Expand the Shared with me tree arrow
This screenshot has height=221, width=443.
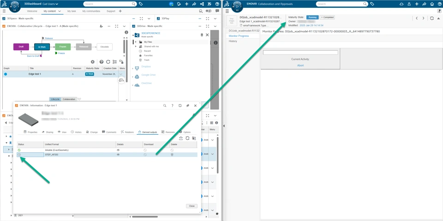pyautogui.click(x=136, y=46)
